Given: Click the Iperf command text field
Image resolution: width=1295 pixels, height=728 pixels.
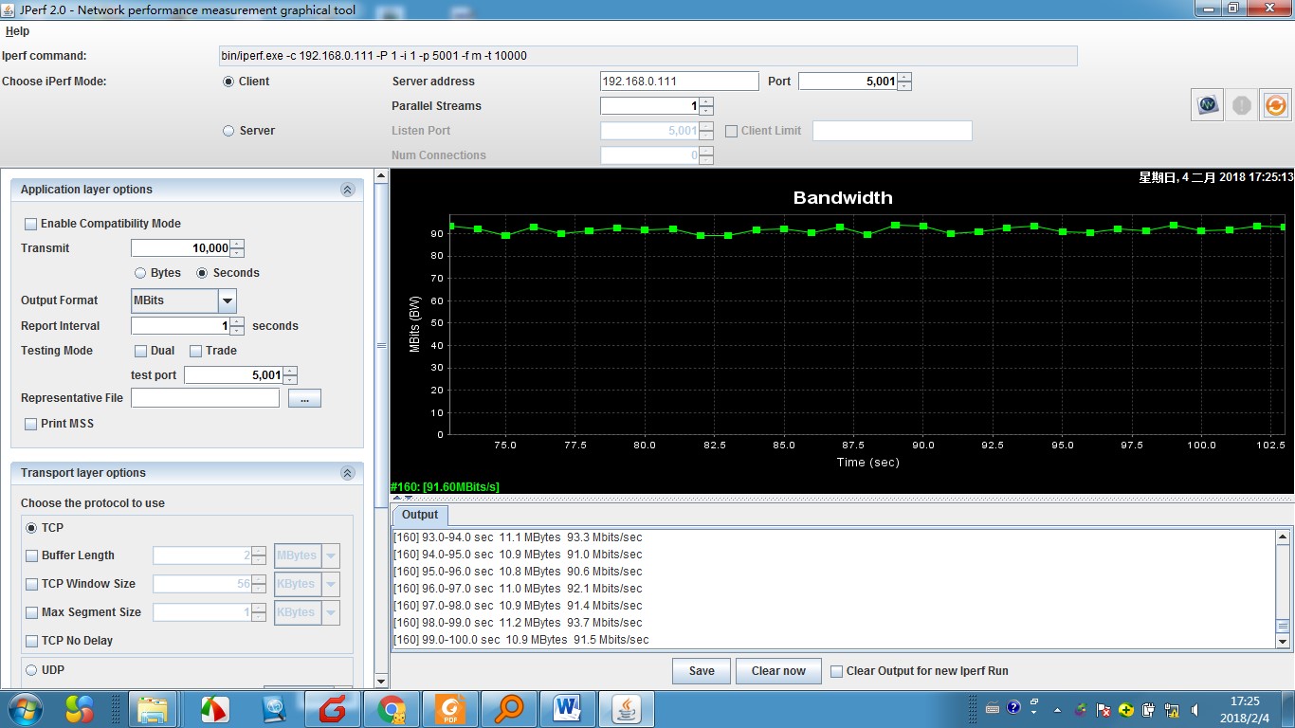Looking at the screenshot, I should pos(647,56).
